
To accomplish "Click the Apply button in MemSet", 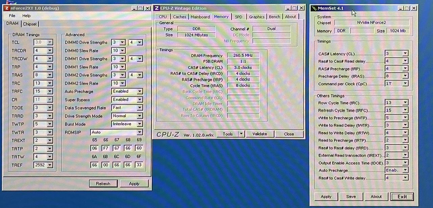I will (x=326, y=197).
